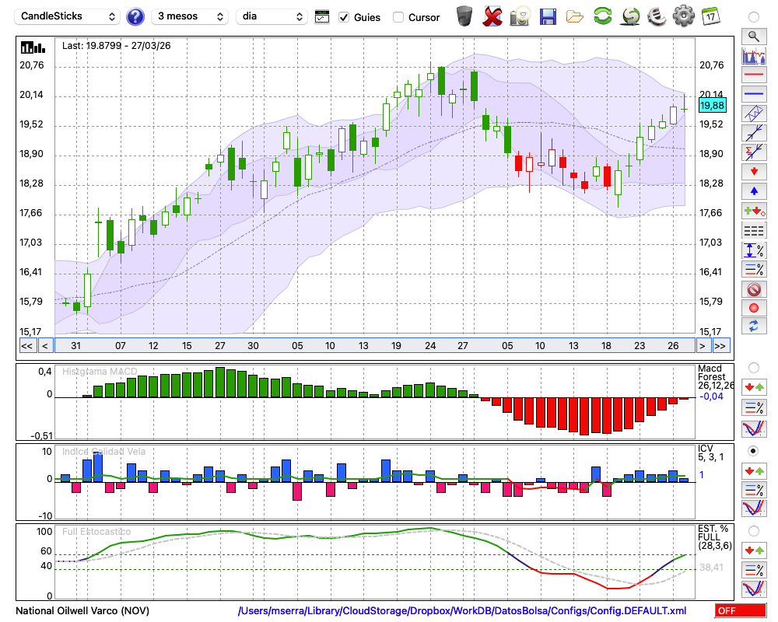The width and height of the screenshot is (778, 622).
Task: Click the 38,41 stochastic value
Action: [711, 567]
